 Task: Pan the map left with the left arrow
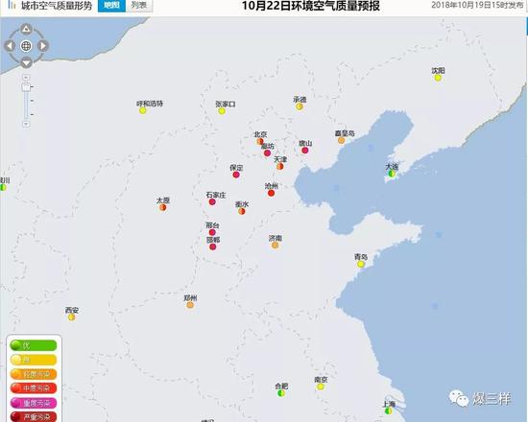click(10, 46)
